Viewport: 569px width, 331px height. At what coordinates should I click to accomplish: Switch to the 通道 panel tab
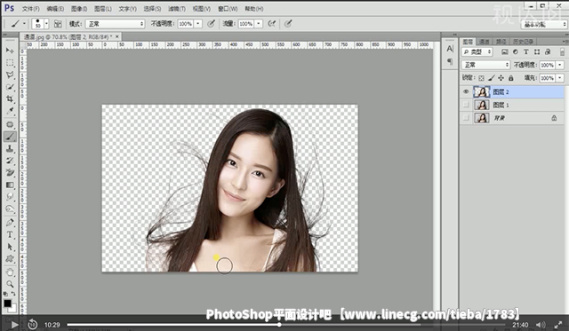coord(484,42)
